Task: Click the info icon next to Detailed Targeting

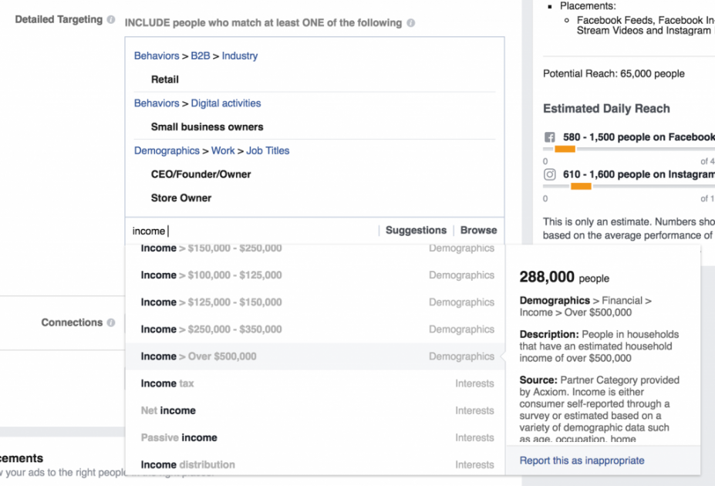Action: click(x=111, y=19)
